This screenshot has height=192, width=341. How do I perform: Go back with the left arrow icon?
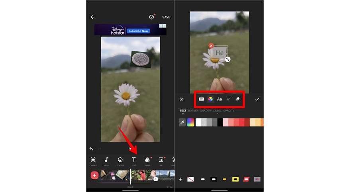[93, 17]
